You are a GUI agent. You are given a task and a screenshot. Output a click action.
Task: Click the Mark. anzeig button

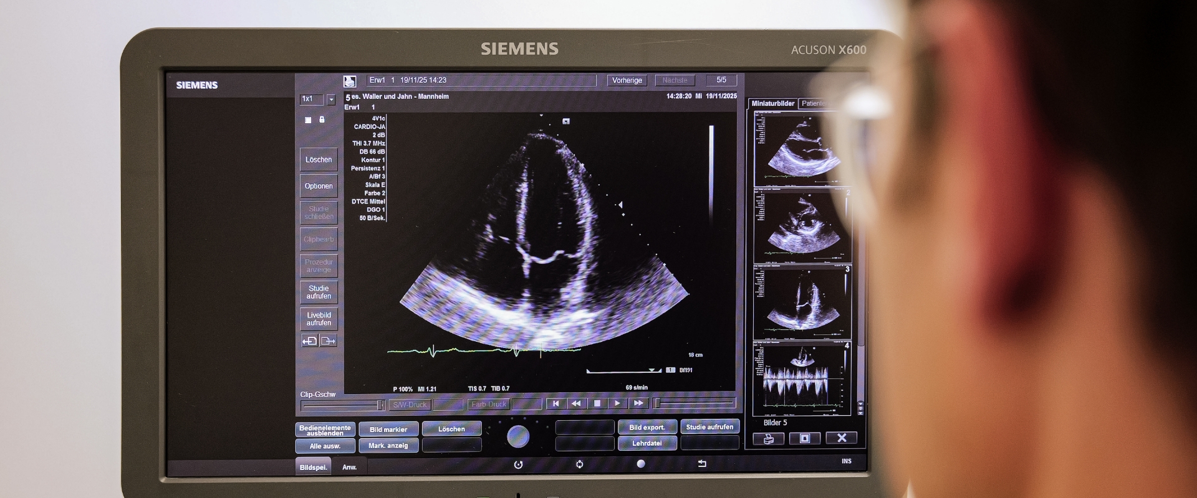(x=388, y=446)
